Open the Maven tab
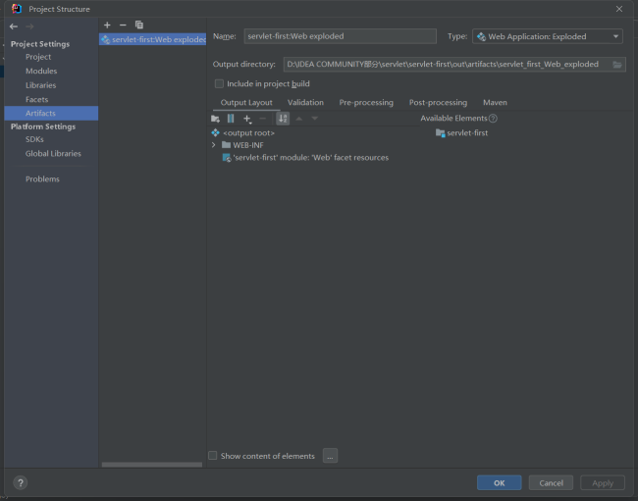Image resolution: width=638 pixels, height=501 pixels. pyautogui.click(x=495, y=102)
